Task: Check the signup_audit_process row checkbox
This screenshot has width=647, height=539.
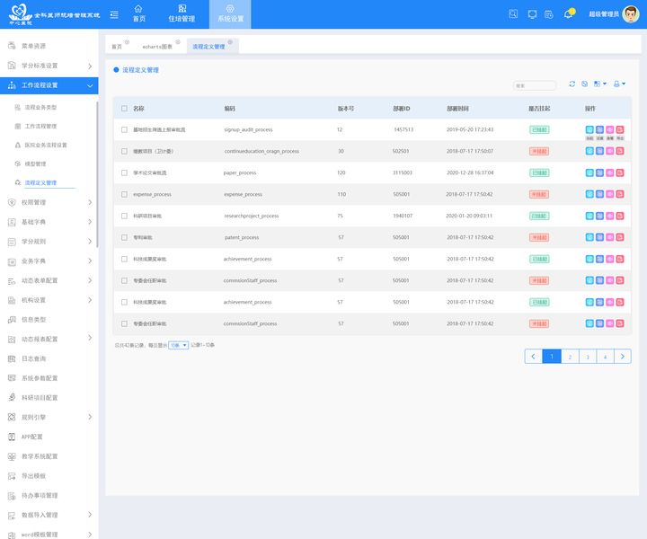Action: [x=124, y=129]
